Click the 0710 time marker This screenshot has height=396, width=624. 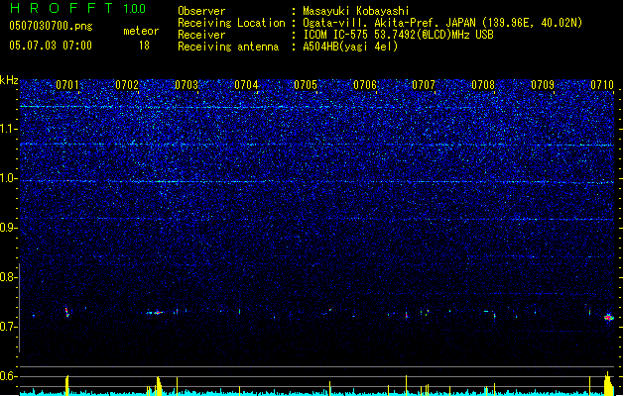pyautogui.click(x=602, y=85)
